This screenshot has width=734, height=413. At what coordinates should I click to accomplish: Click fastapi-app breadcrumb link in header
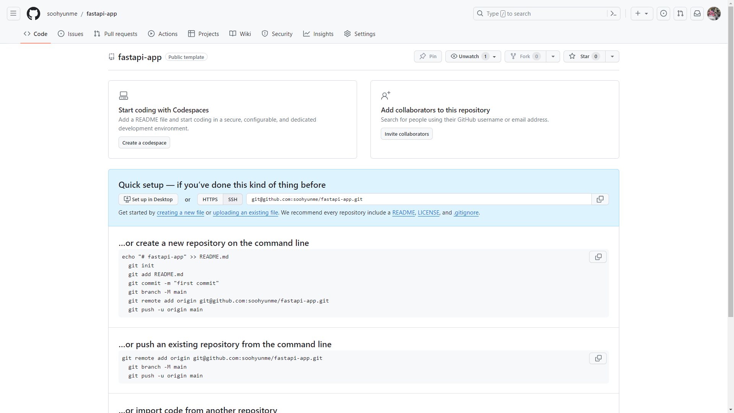(x=102, y=14)
